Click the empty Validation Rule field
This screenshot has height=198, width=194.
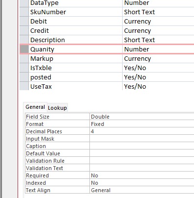pos(142,161)
